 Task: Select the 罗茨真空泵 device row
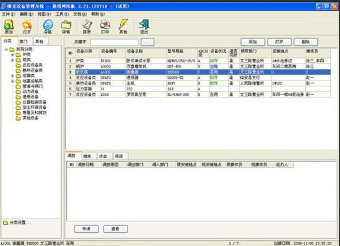tap(198, 95)
